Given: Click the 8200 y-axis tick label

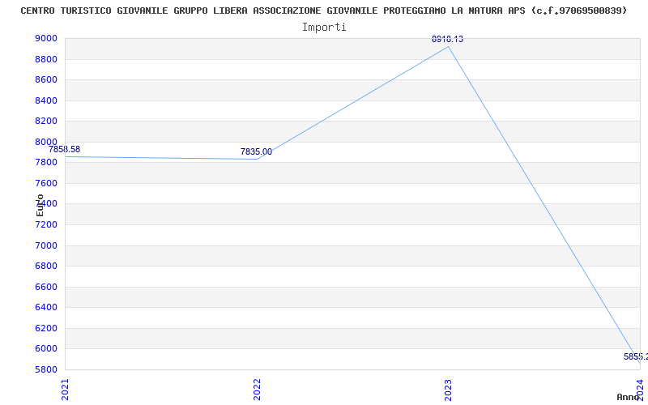Looking at the screenshot, I should click(x=46, y=121).
